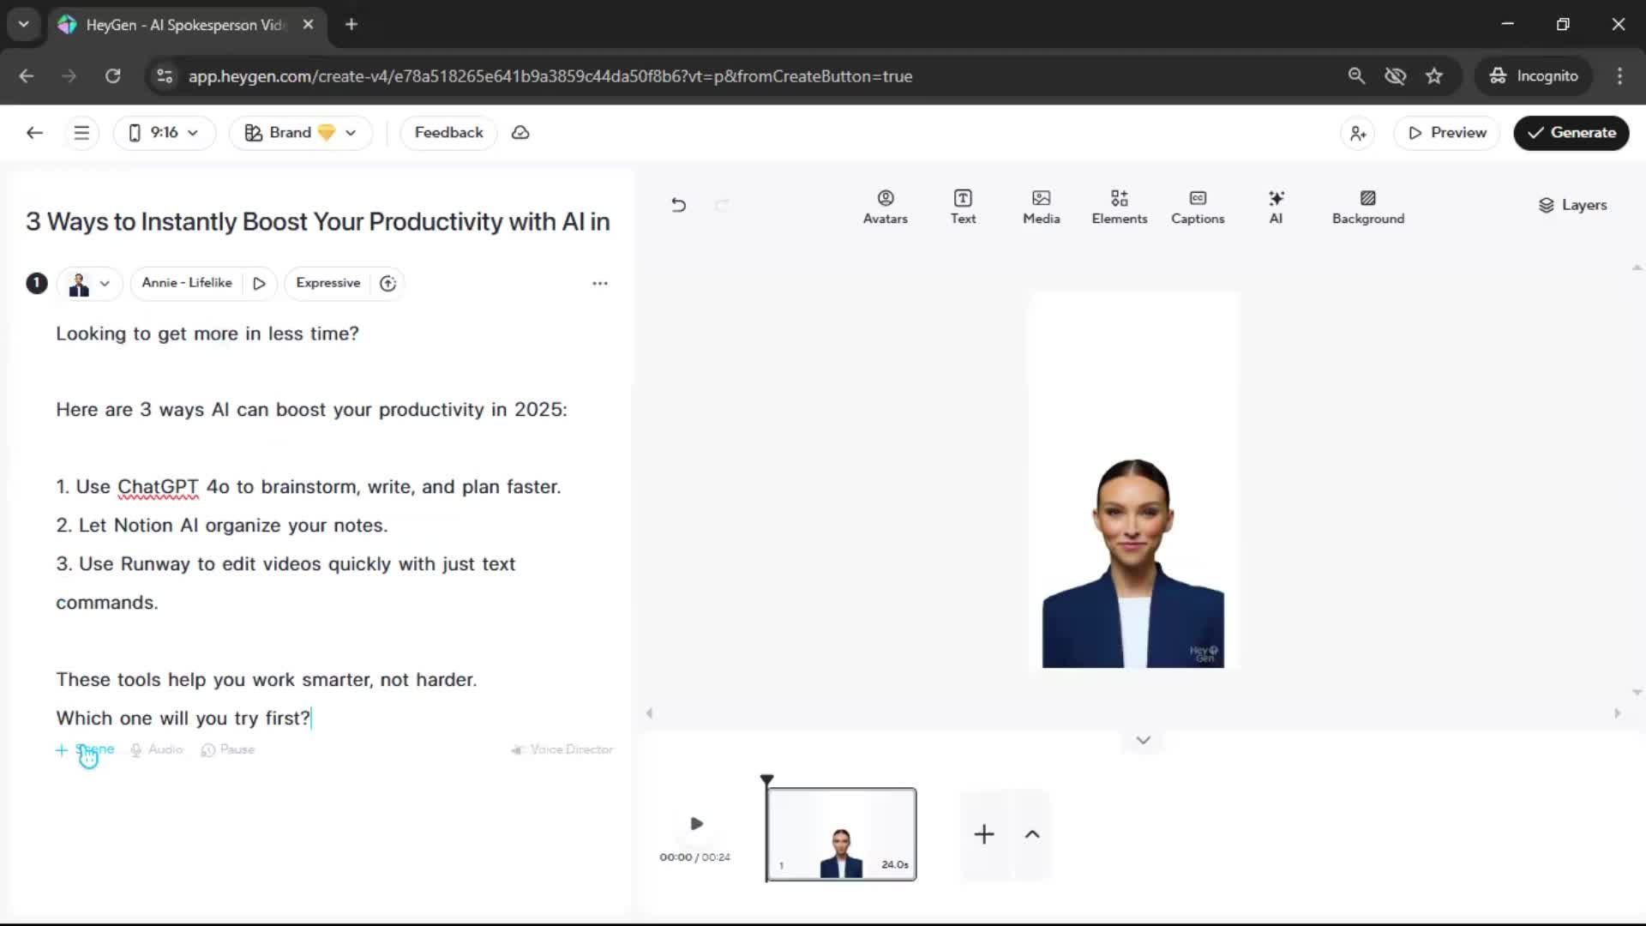Open the 9:16 aspect ratio dropdown
This screenshot has width=1646, height=926.
pyautogui.click(x=164, y=133)
